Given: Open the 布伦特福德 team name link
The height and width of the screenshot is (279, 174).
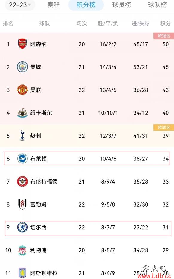Looking at the screenshot, I should [44, 181].
